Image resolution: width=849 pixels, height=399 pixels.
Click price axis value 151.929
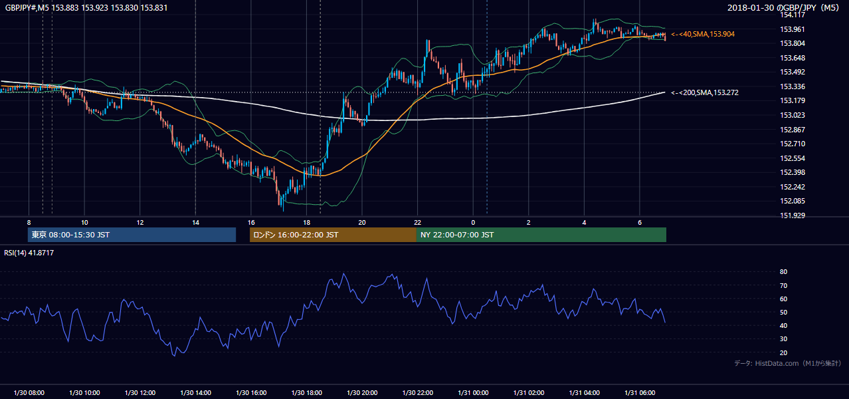pyautogui.click(x=792, y=215)
